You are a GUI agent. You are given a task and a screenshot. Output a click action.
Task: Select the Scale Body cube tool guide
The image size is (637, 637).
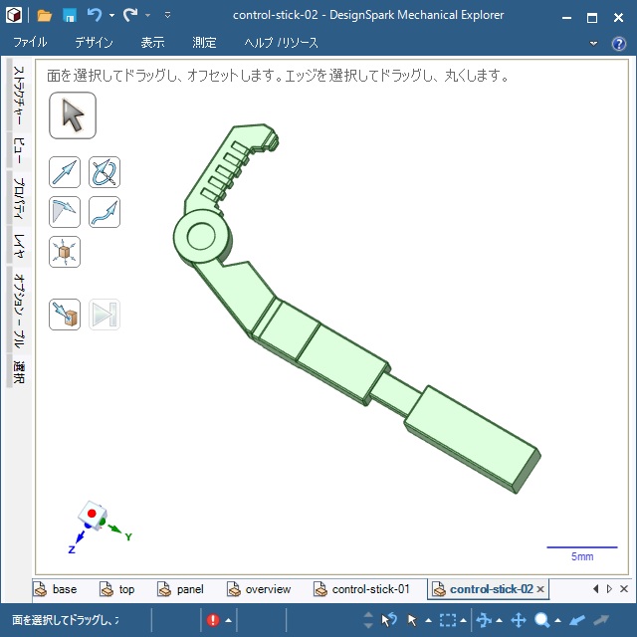[65, 252]
